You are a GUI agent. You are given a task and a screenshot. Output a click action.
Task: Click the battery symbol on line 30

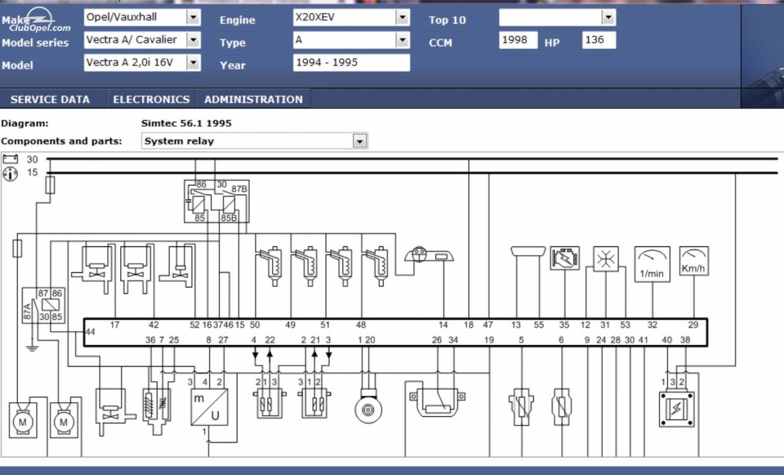[x=11, y=159]
